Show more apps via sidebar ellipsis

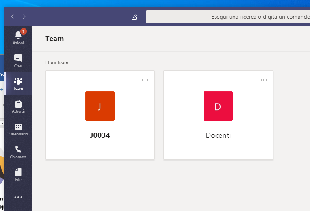click(x=18, y=197)
